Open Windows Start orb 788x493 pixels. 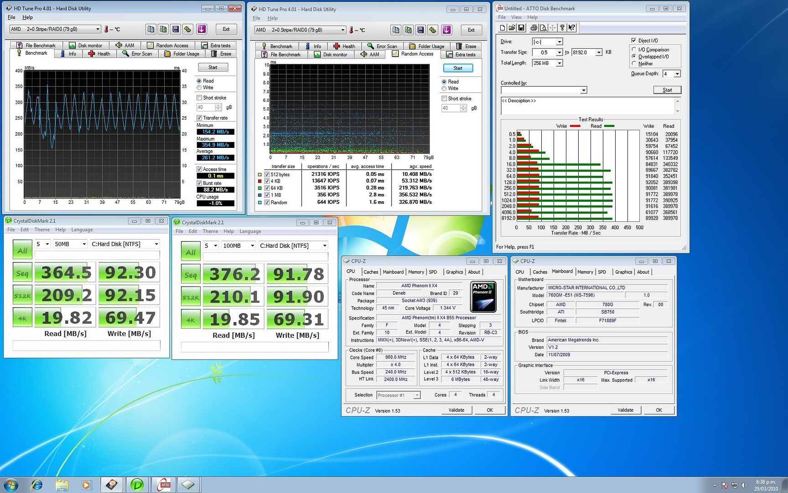(11, 484)
